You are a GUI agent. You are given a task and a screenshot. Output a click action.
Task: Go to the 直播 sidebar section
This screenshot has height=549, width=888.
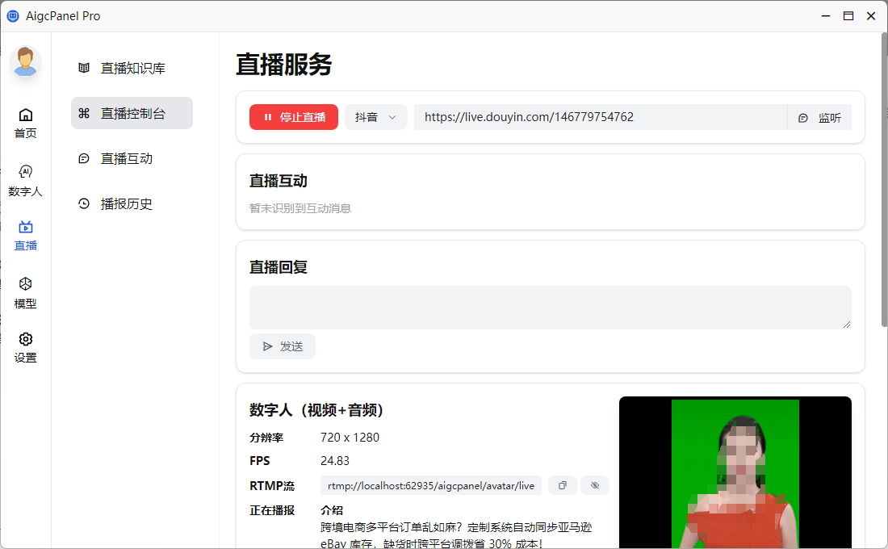26,237
